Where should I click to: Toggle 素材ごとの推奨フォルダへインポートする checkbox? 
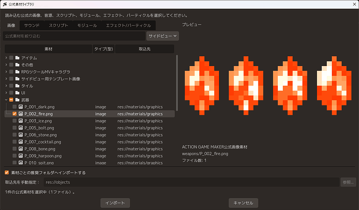coord(7,173)
